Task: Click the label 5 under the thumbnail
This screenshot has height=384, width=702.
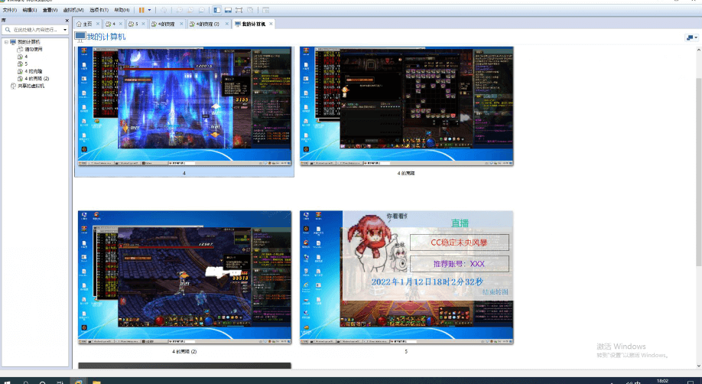Action: pos(406,351)
